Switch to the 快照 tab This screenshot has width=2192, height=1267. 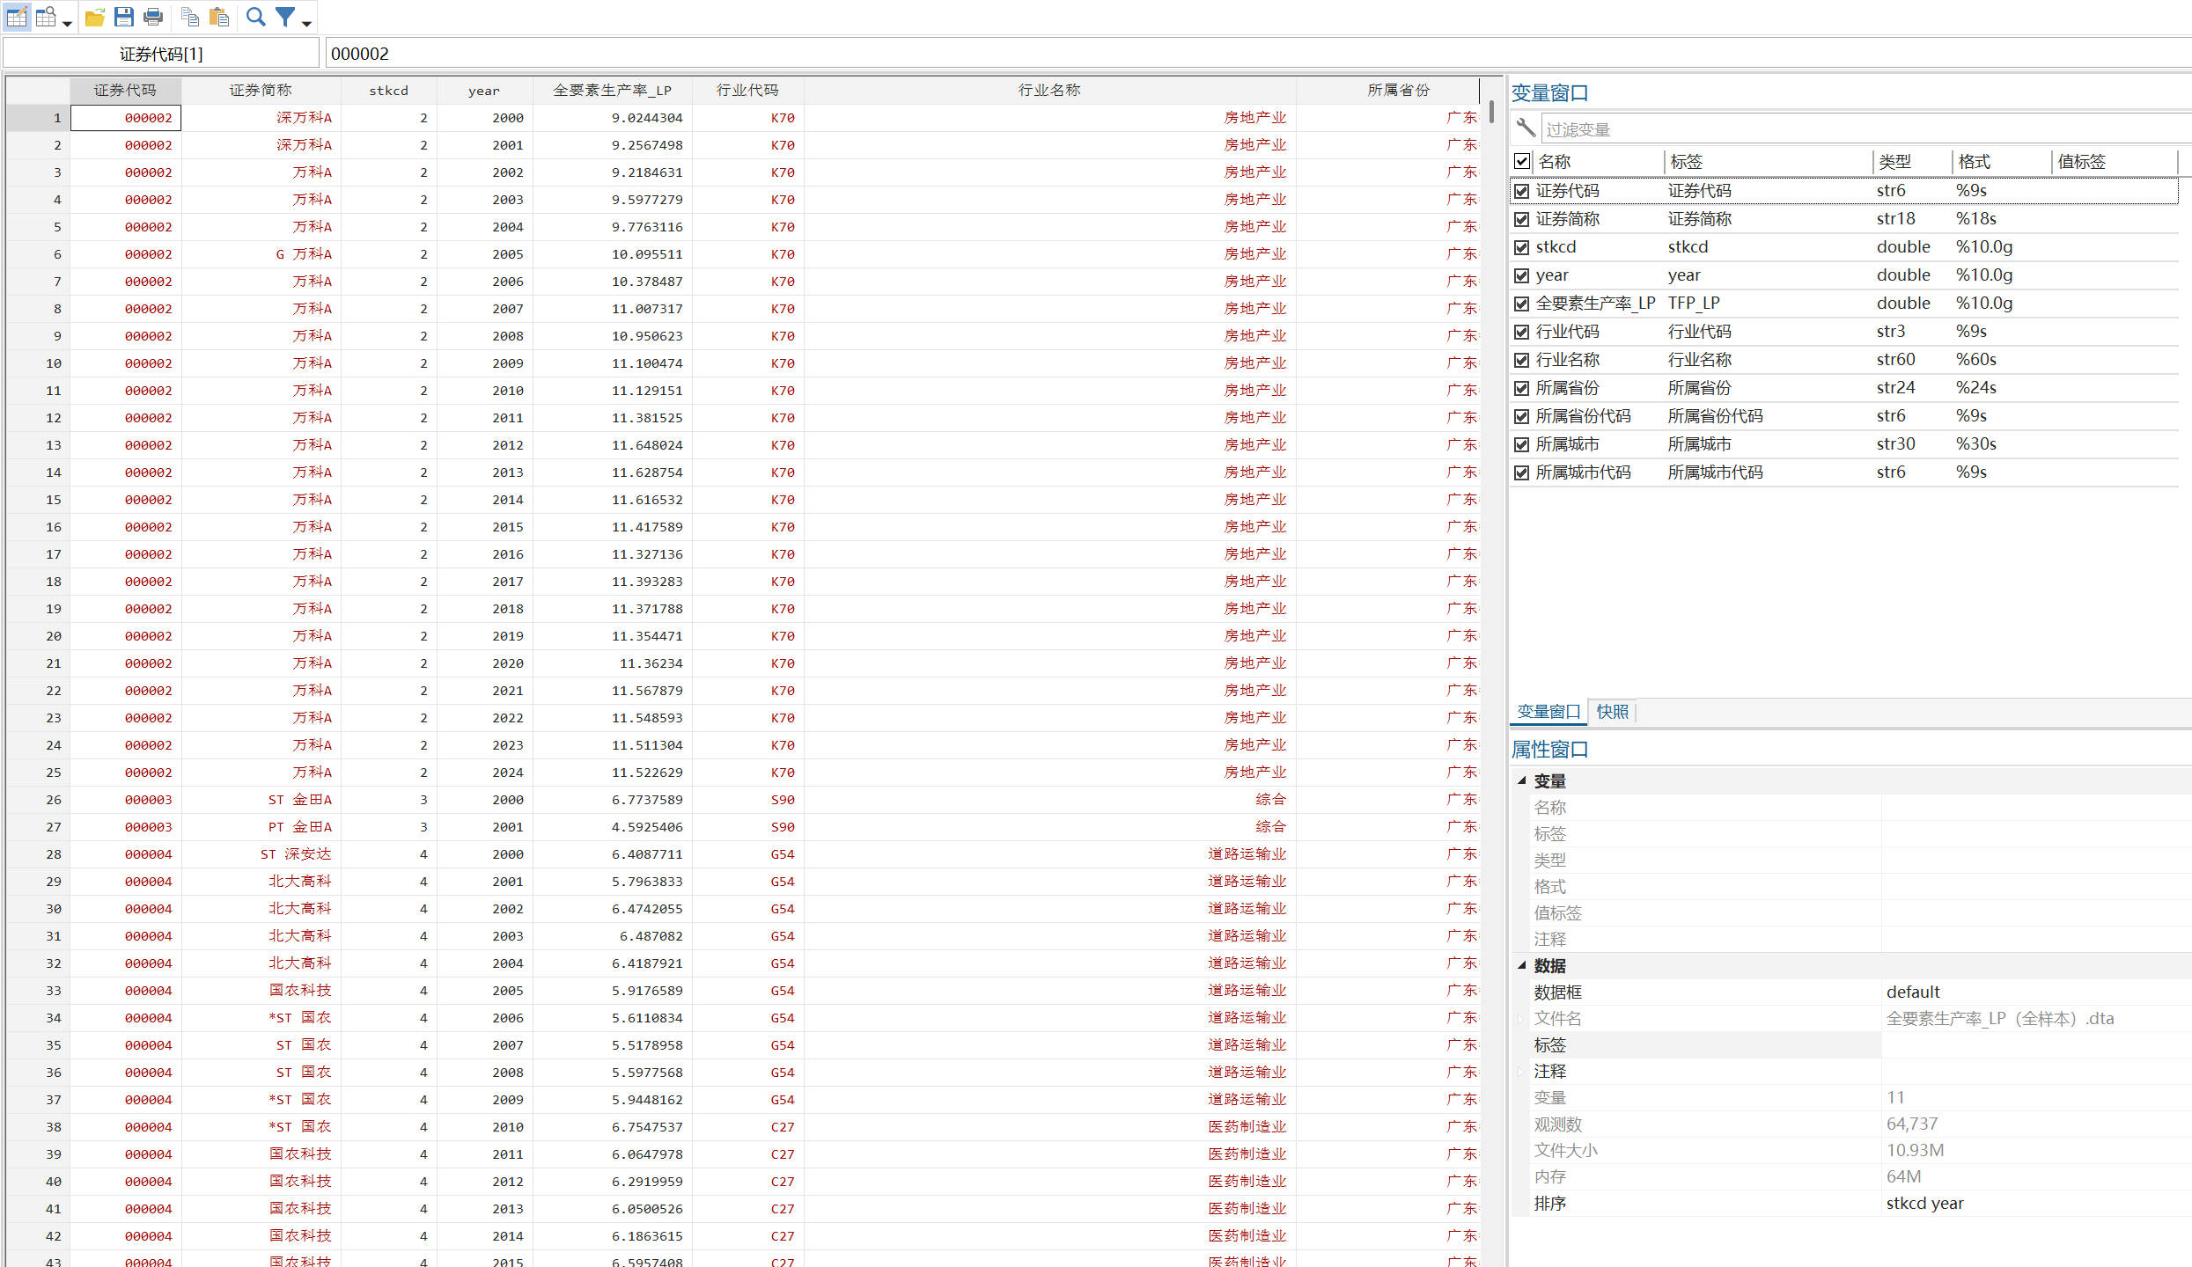[x=1612, y=712]
